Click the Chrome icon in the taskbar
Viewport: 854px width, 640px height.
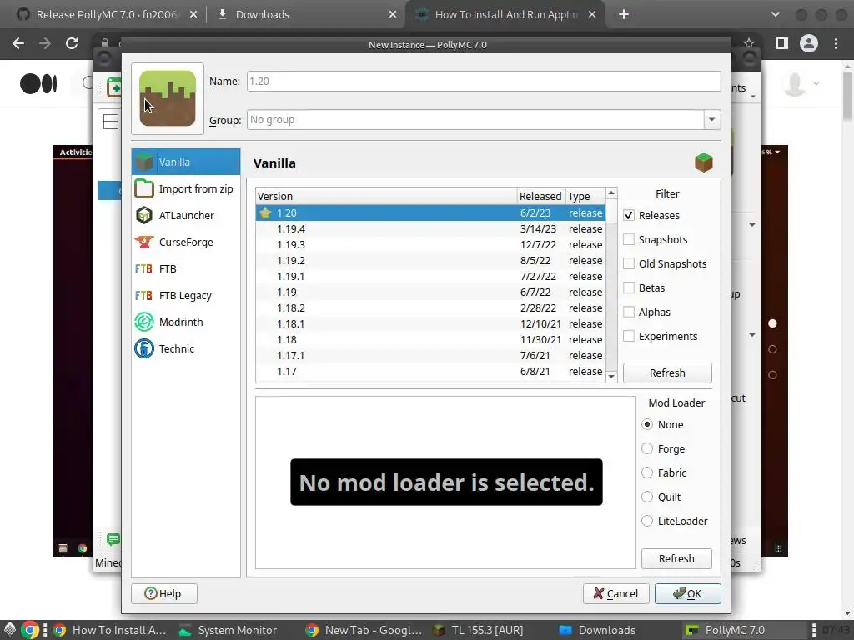[x=31, y=630]
